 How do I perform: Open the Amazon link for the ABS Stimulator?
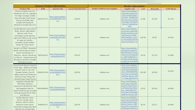tap(58, 88)
